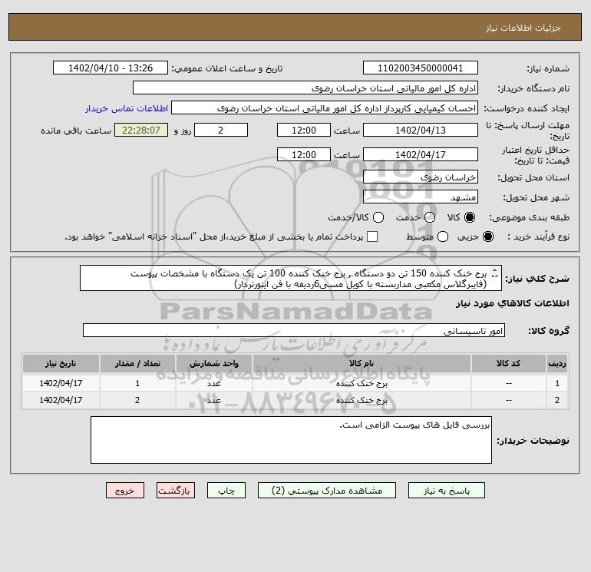The image size is (591, 572).
Task: Click the واحد شمارش column header
Action: pyautogui.click(x=213, y=363)
